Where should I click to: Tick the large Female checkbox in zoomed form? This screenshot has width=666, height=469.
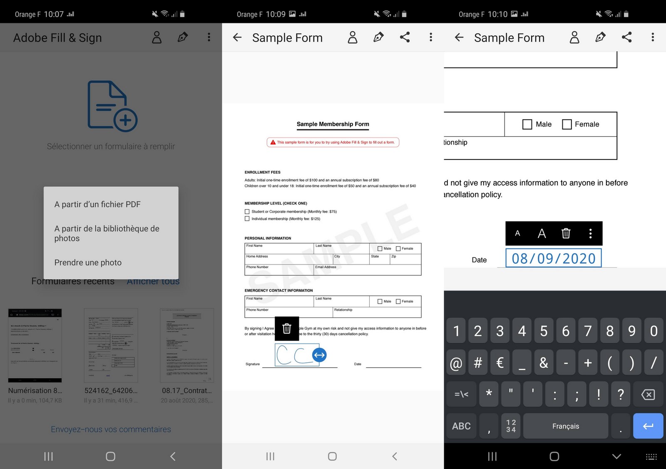(x=567, y=124)
